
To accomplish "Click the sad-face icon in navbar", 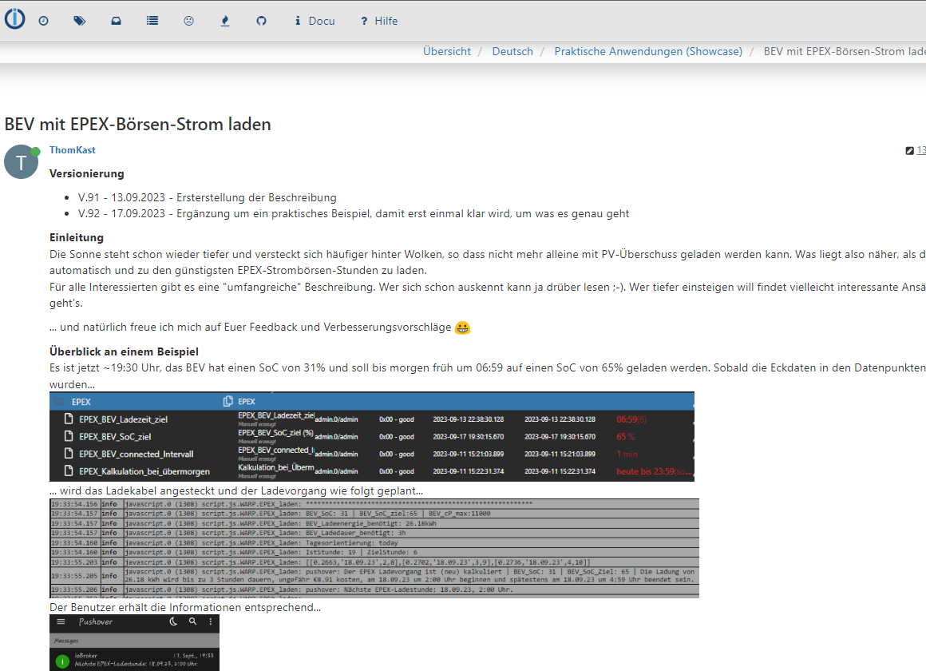I will (x=188, y=21).
